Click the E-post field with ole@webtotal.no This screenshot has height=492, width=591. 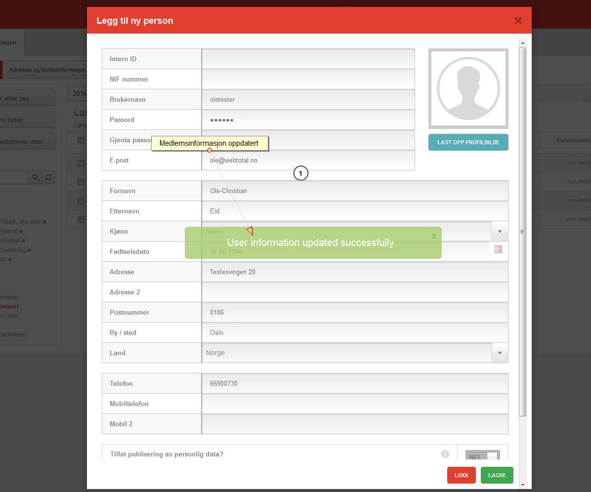click(x=308, y=160)
